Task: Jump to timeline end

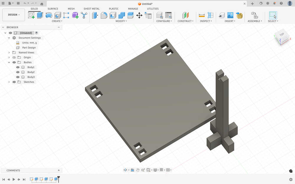Action: click(24, 180)
